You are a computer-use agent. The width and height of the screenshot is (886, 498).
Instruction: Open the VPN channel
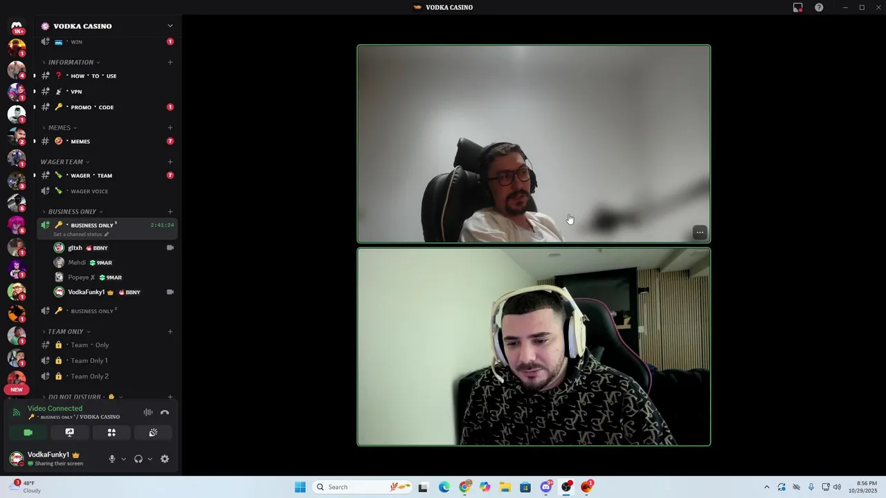pos(107,91)
